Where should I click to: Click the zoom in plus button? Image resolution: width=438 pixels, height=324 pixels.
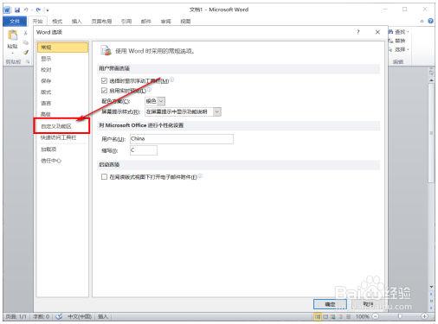click(424, 316)
